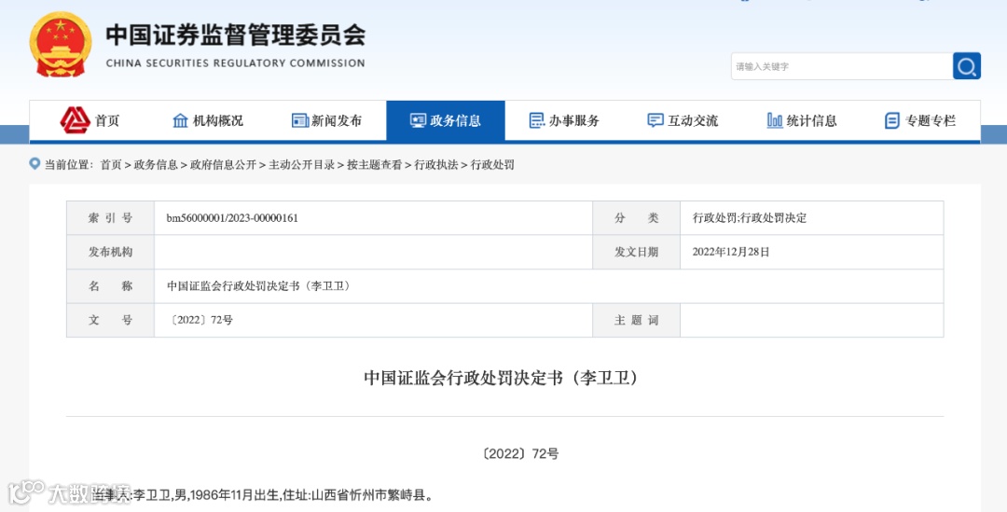Click the 发文日期 table label

[637, 252]
